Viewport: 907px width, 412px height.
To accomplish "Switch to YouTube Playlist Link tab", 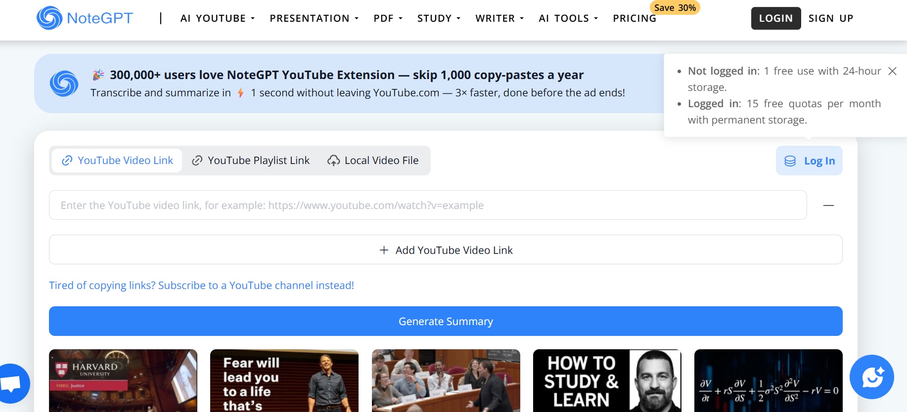I will [251, 161].
